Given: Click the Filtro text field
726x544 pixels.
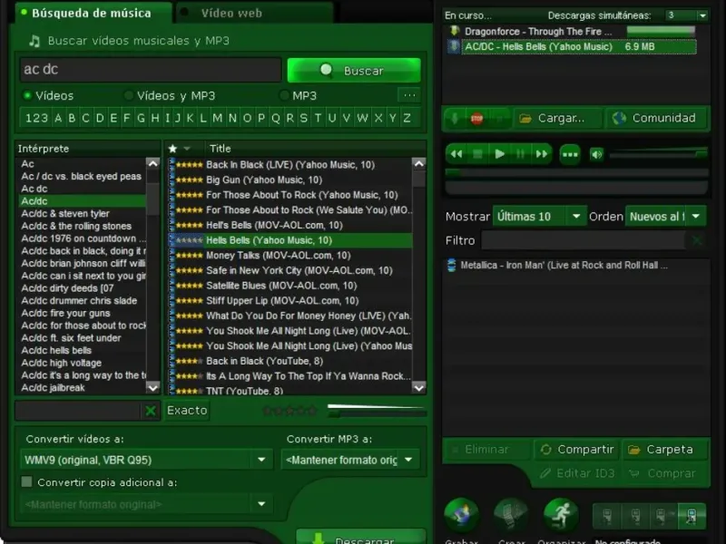Looking at the screenshot, I should (x=584, y=240).
